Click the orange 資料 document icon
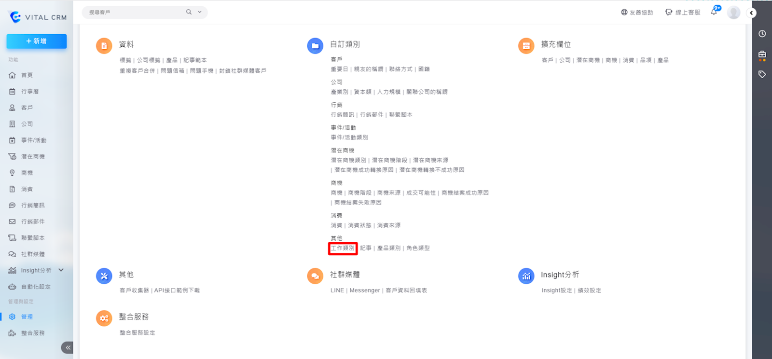Viewport: 772px width, 359px height. click(x=104, y=46)
